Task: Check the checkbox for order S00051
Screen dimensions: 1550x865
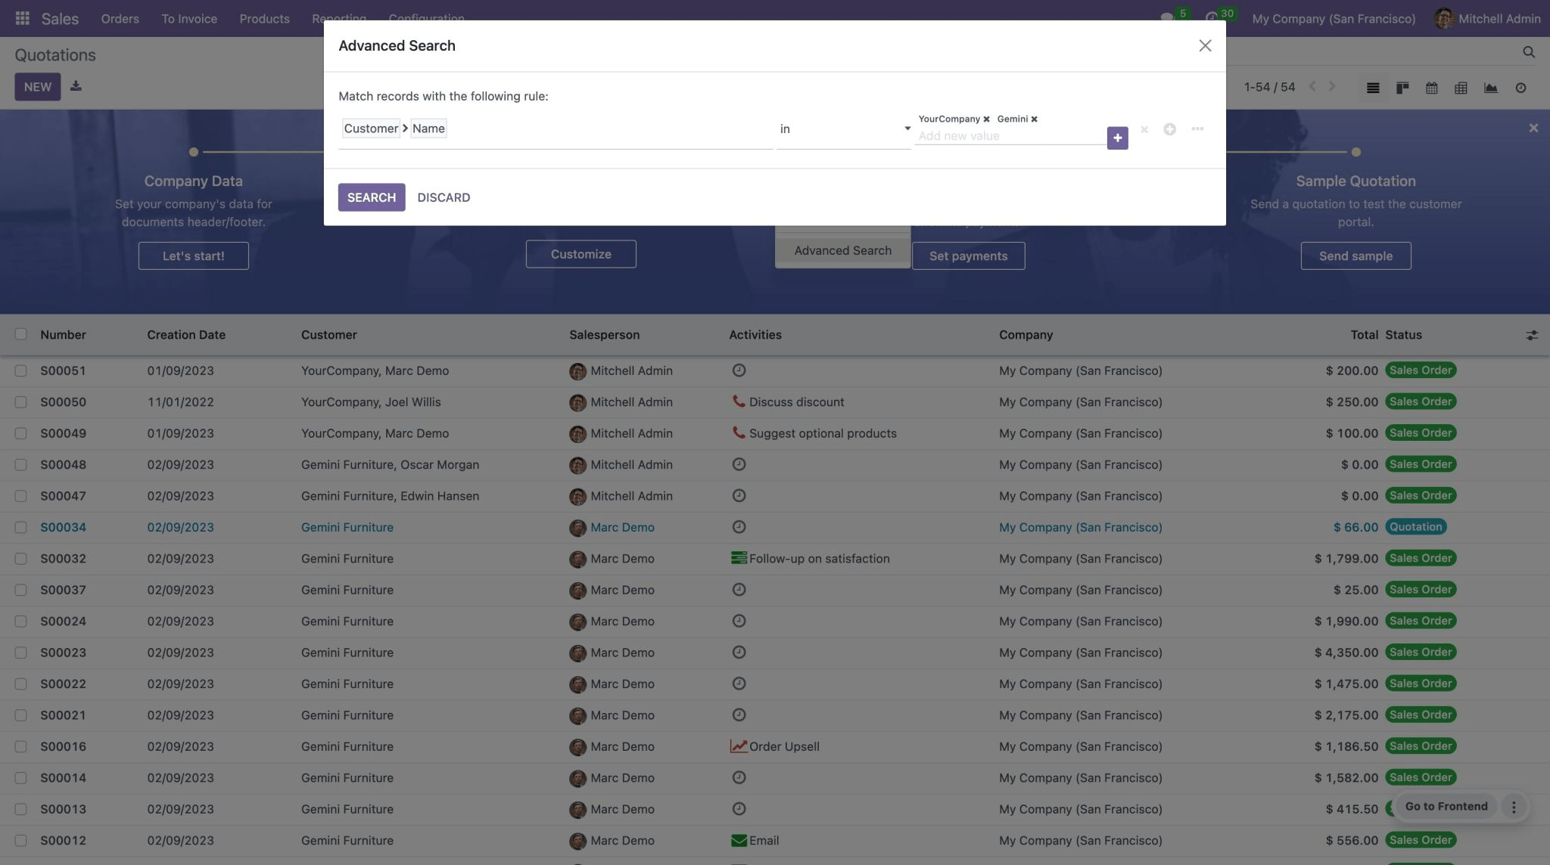Action: pyautogui.click(x=20, y=370)
